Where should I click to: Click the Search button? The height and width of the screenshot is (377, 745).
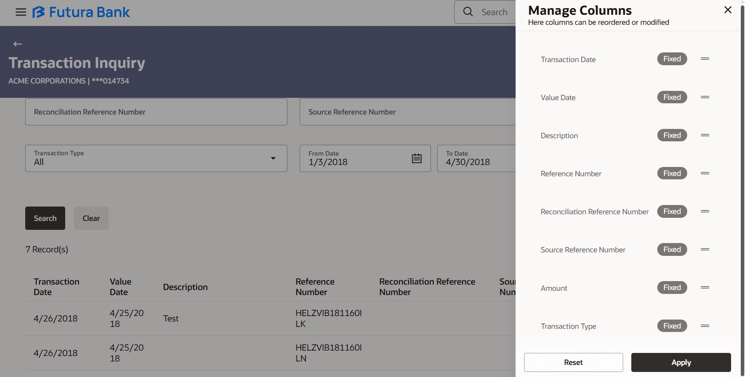click(45, 218)
